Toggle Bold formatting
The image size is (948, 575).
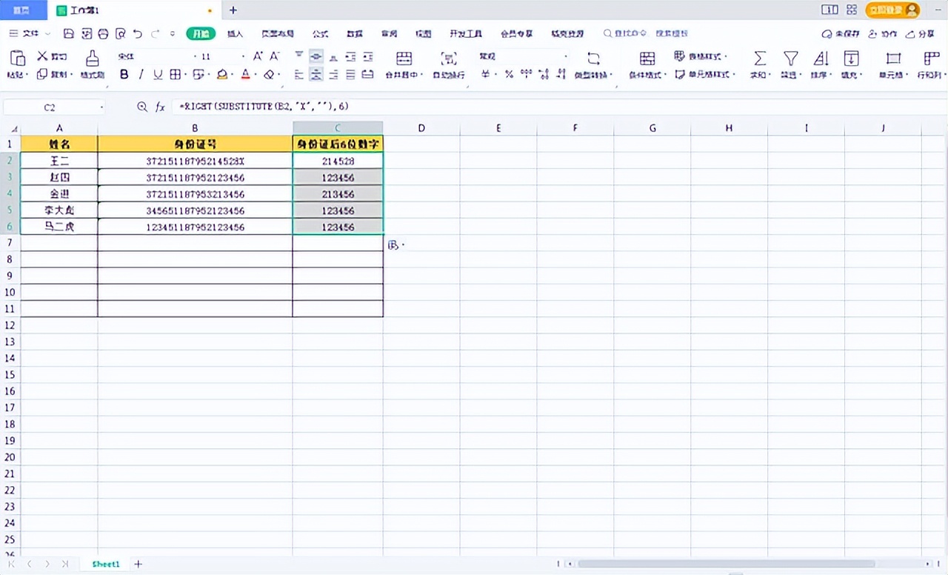pos(124,74)
